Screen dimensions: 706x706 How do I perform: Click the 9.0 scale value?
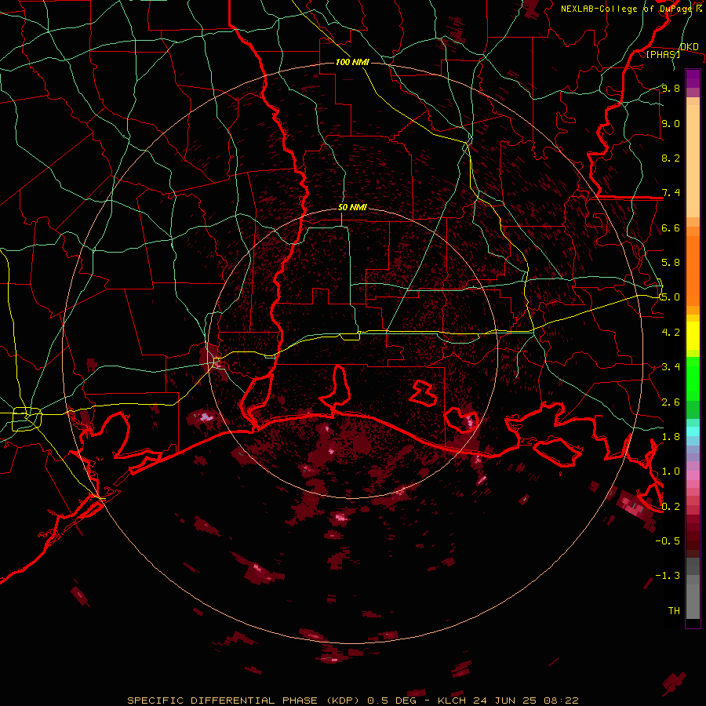point(671,123)
